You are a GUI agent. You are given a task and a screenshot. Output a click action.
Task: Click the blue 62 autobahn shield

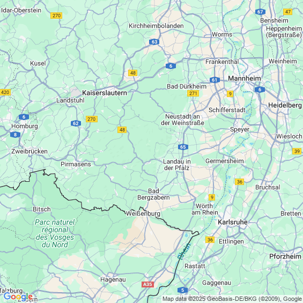[x=76, y=123]
